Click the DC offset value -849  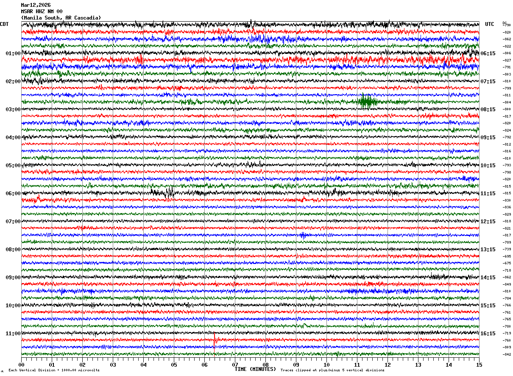507,284
